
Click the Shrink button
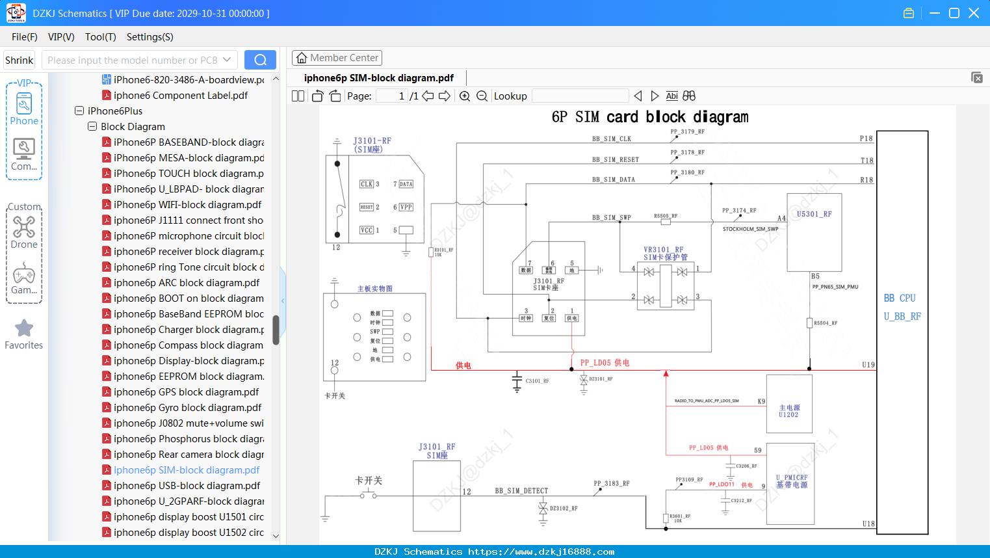click(20, 60)
